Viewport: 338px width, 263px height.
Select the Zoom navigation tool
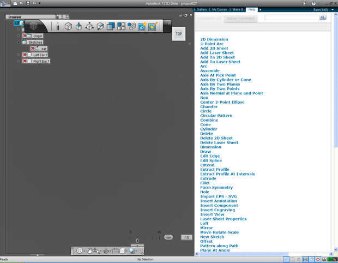(96, 250)
